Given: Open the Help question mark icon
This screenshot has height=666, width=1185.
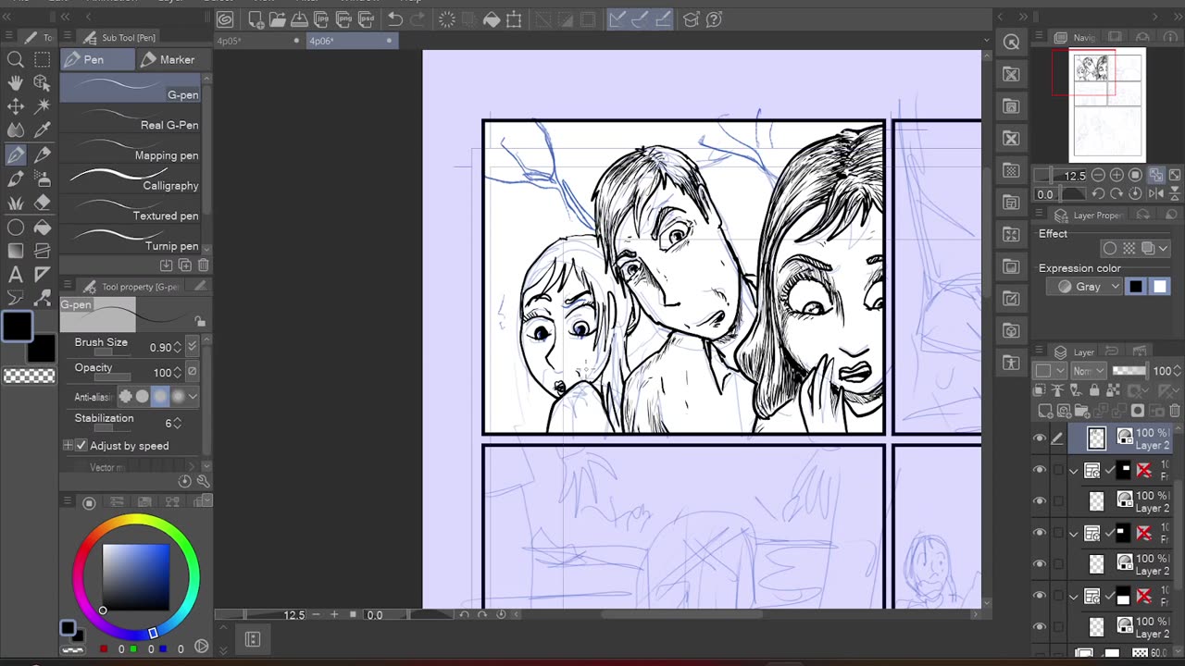Looking at the screenshot, I should pos(715,18).
